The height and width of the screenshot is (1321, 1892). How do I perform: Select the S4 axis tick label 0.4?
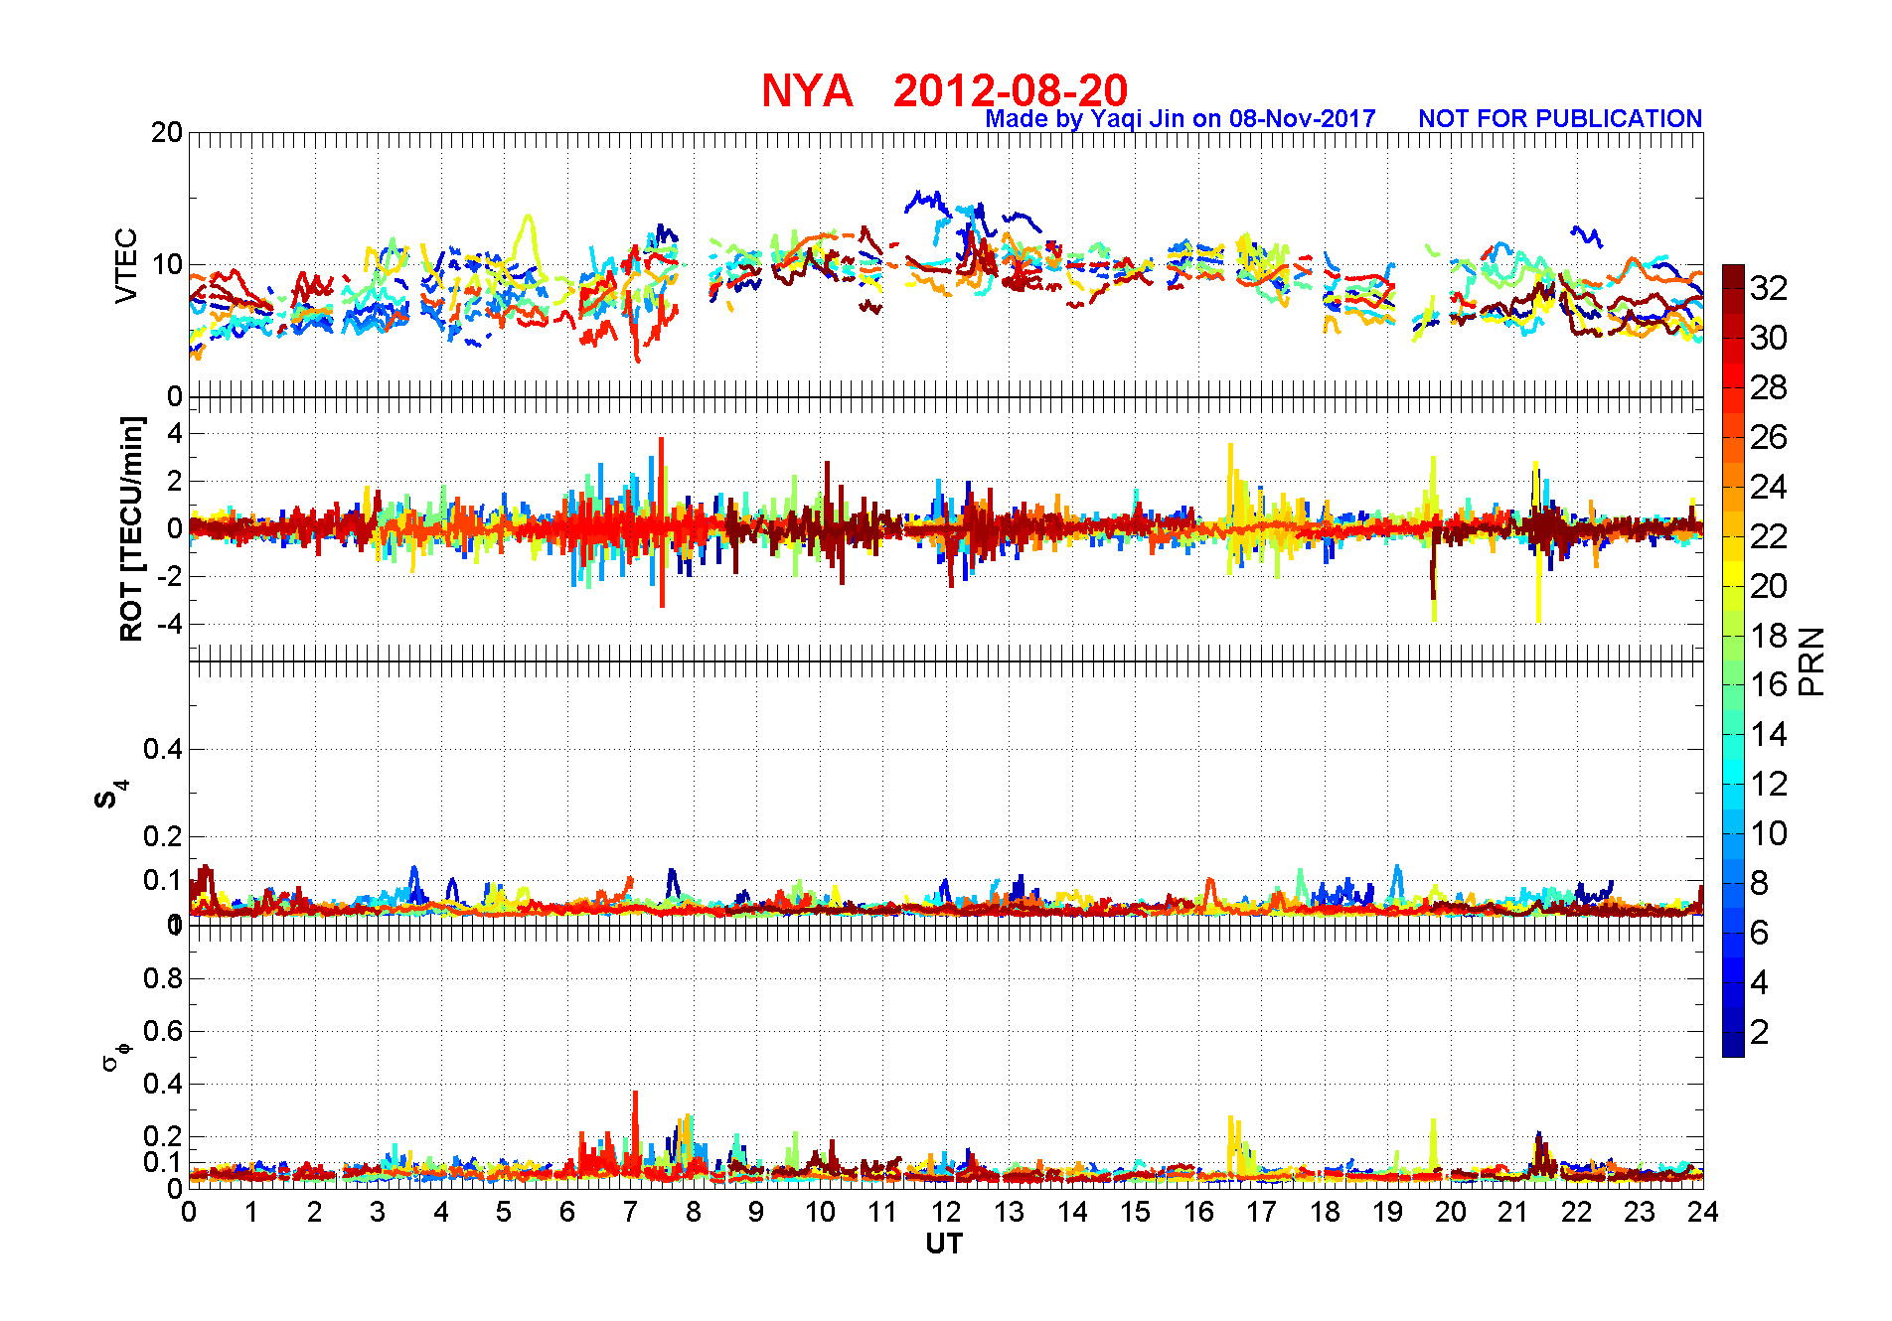click(163, 749)
